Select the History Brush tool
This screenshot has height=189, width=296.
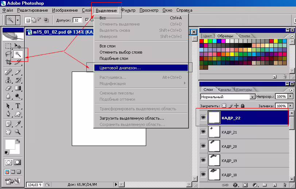click(18, 80)
